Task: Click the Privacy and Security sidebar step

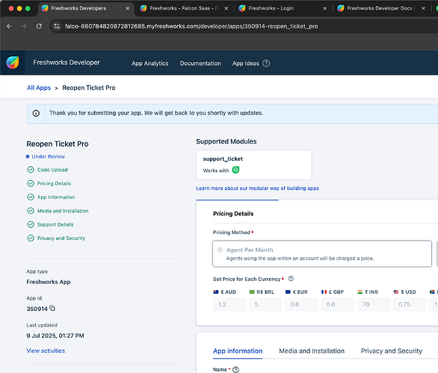Action: click(x=61, y=238)
